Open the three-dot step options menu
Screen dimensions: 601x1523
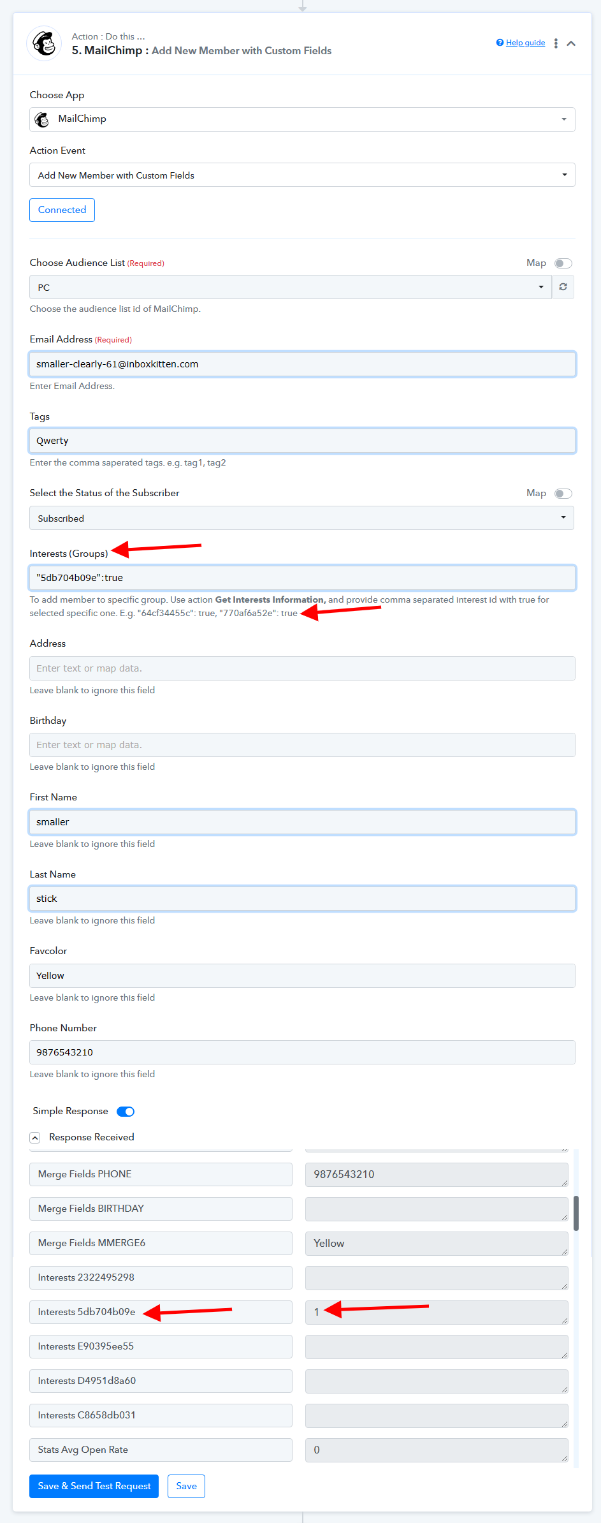pos(556,43)
